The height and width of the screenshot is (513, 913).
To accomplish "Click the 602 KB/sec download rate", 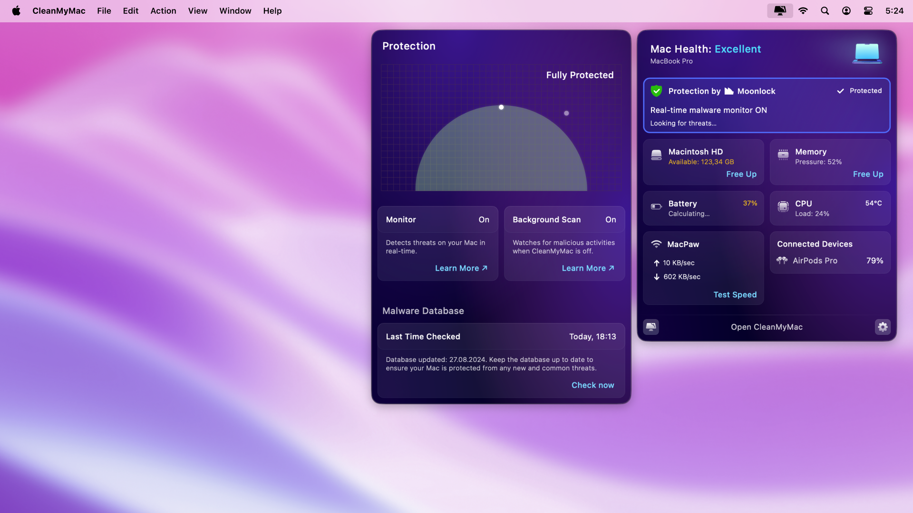I will click(x=682, y=276).
